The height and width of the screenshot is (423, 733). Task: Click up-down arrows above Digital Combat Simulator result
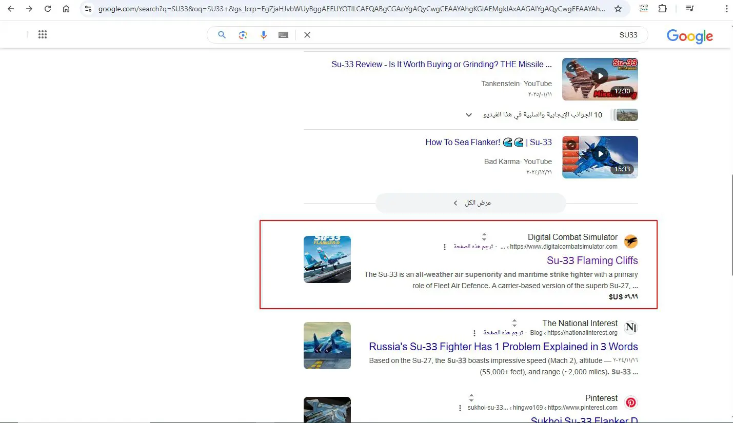coord(484,236)
